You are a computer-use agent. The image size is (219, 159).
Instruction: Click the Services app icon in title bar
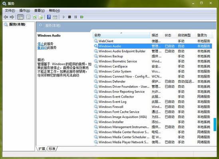coord(4,3)
